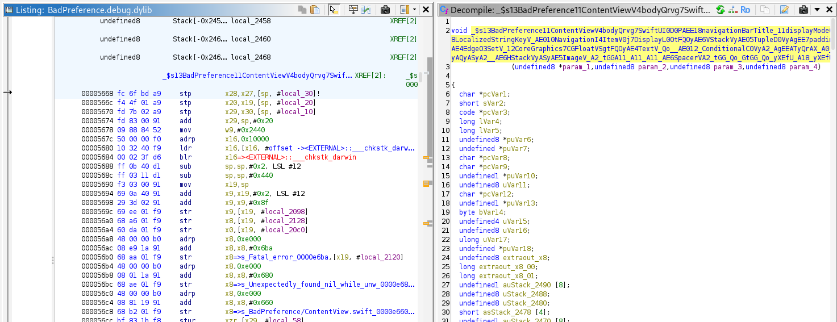837x322 pixels.
Task: Click address 00005668 in the Listing
Action: 97,94
